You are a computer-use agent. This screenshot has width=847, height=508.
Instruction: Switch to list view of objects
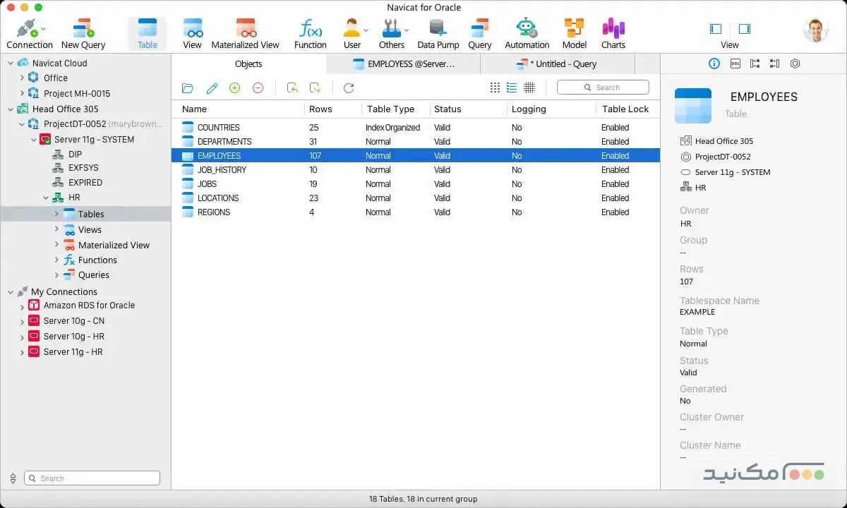(x=511, y=87)
